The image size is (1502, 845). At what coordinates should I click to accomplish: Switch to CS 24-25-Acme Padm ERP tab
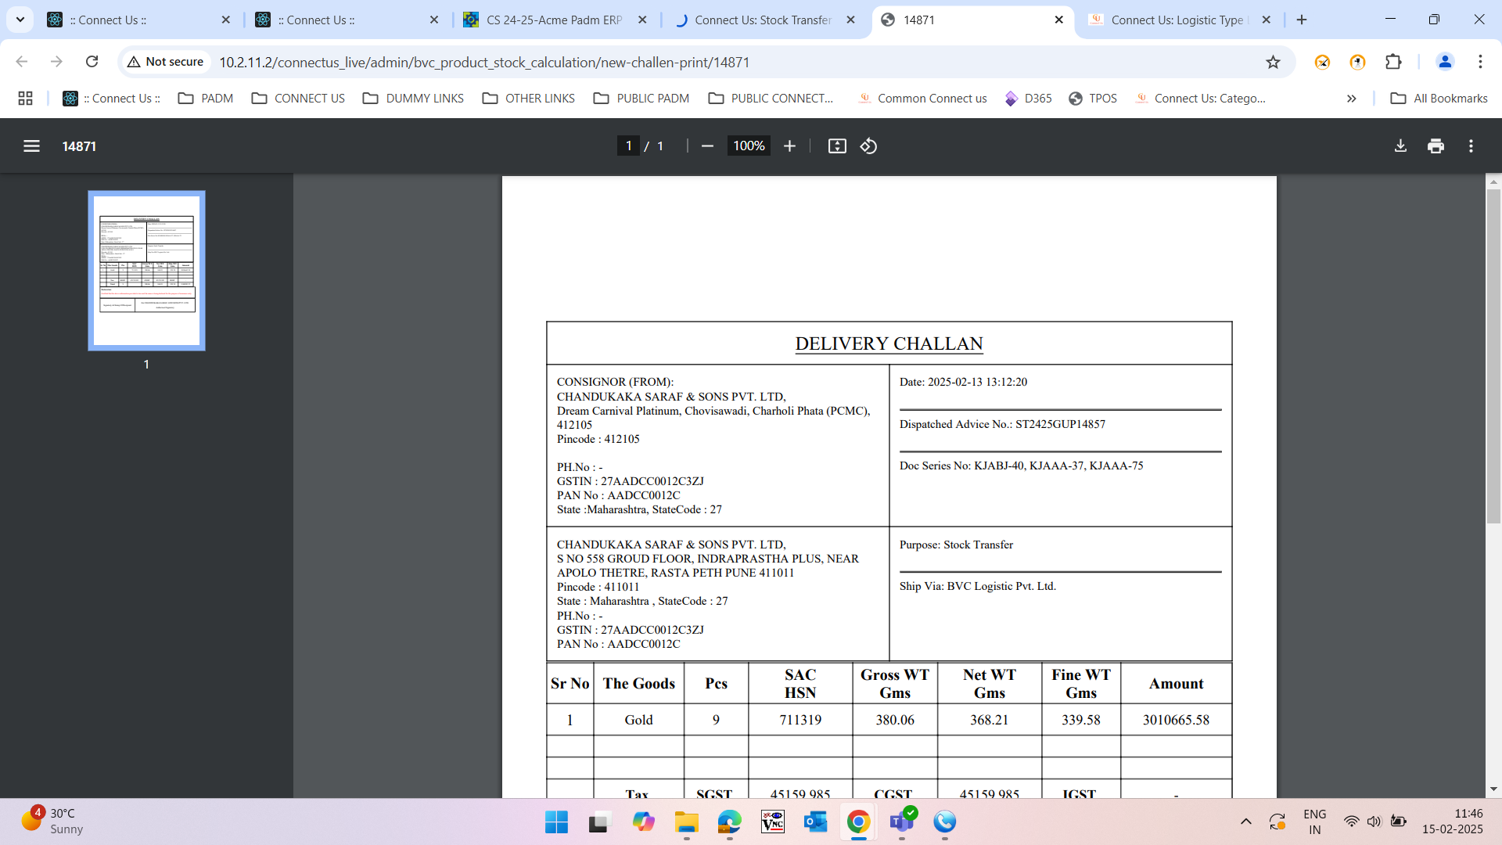click(555, 20)
